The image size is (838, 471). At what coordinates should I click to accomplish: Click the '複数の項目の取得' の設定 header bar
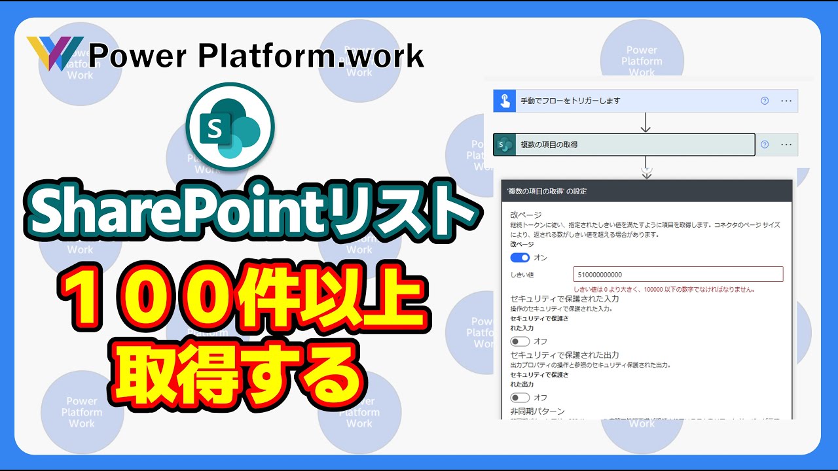[646, 191]
